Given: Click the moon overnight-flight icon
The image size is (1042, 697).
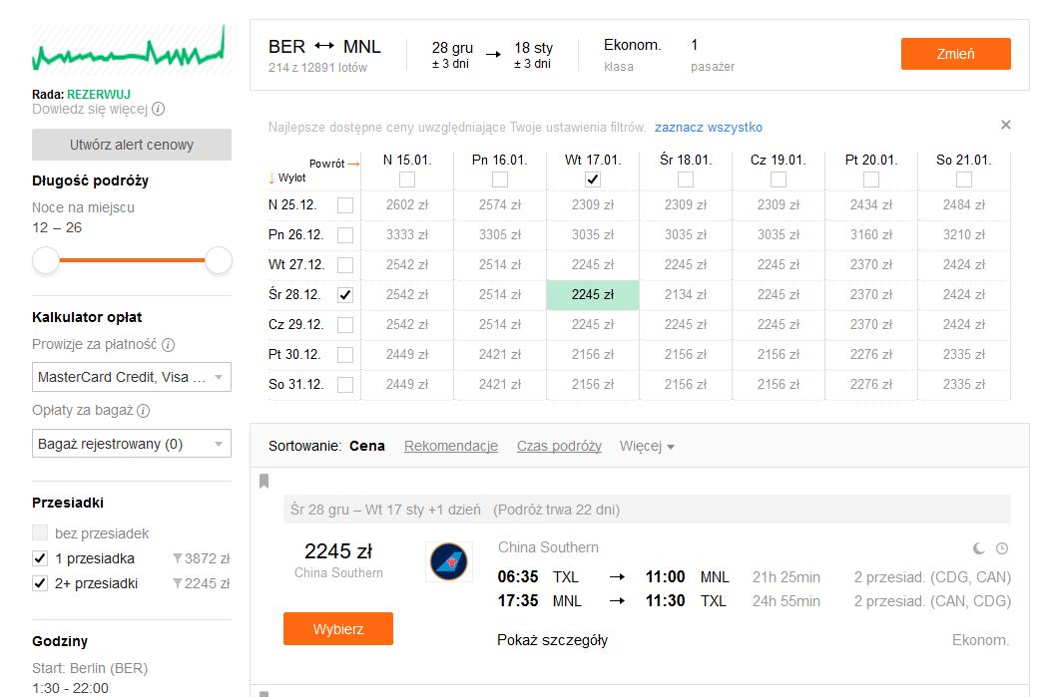Looking at the screenshot, I should pos(978,548).
